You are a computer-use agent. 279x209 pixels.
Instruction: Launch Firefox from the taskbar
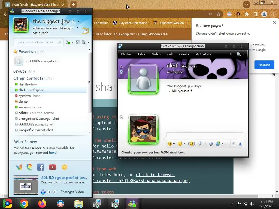(42, 204)
